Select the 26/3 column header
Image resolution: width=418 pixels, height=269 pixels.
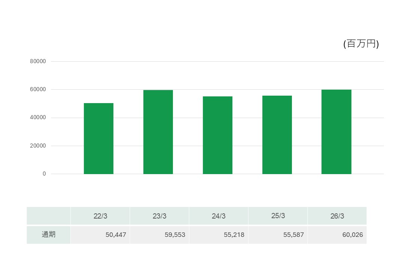[337, 216]
